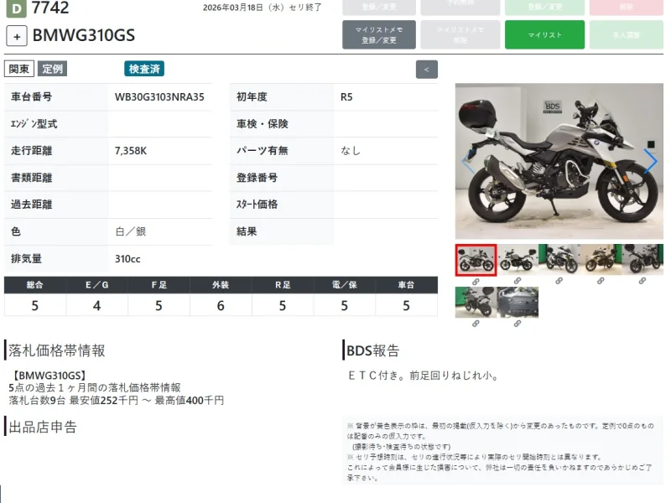Open the main BMW G310GS photo

coord(559,161)
